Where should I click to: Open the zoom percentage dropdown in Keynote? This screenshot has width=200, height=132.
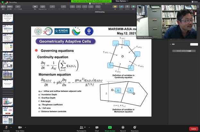point(10,6)
